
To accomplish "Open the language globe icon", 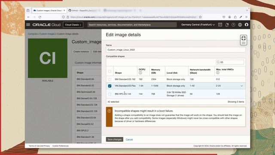I will click(240, 25).
